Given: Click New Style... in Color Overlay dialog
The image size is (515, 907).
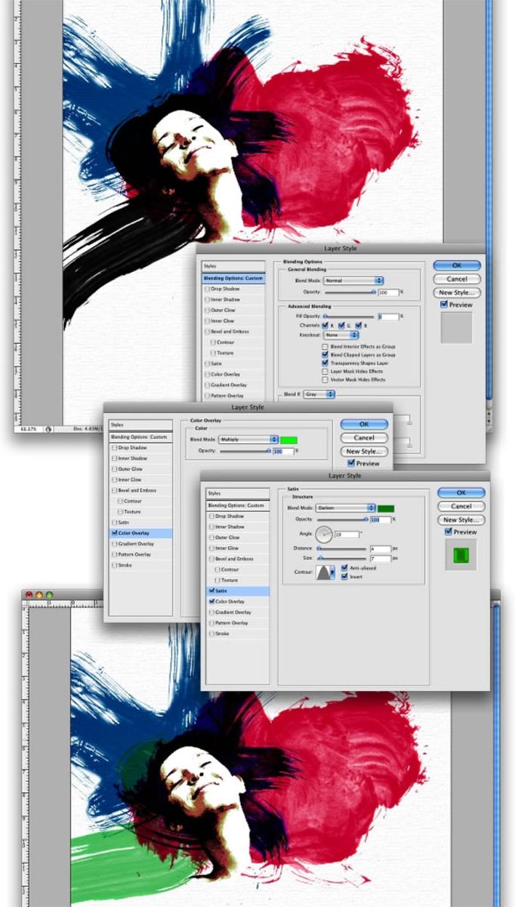Looking at the screenshot, I should 364,451.
